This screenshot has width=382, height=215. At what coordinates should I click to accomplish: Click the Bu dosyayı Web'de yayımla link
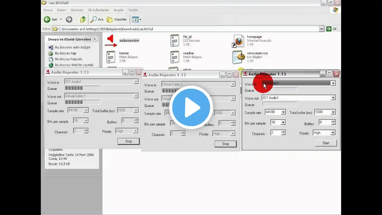point(74,65)
